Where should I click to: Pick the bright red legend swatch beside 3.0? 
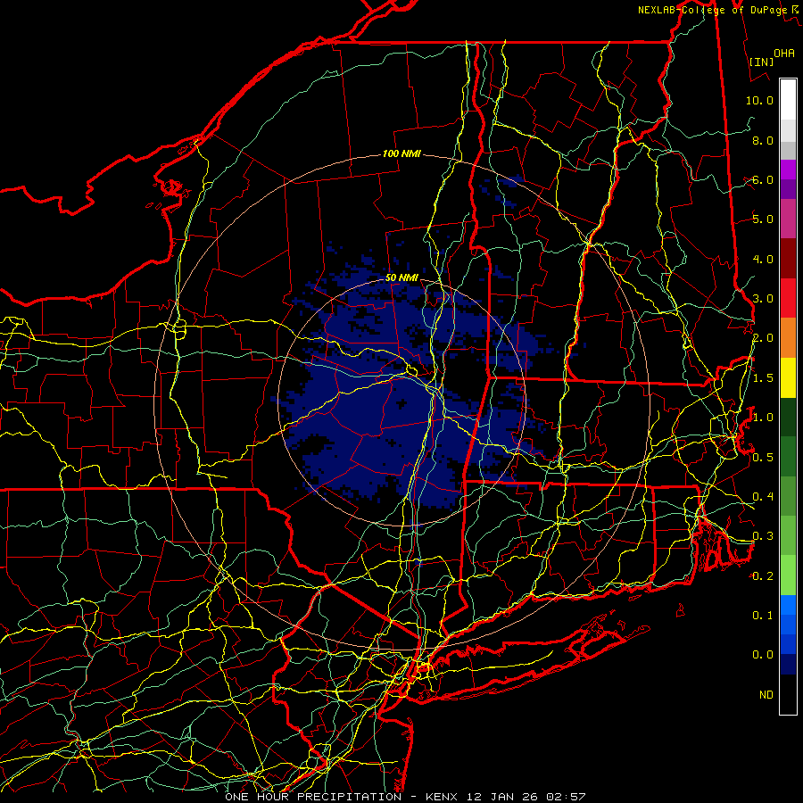pos(788,298)
